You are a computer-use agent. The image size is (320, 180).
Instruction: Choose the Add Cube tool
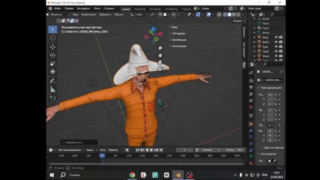click(52, 98)
